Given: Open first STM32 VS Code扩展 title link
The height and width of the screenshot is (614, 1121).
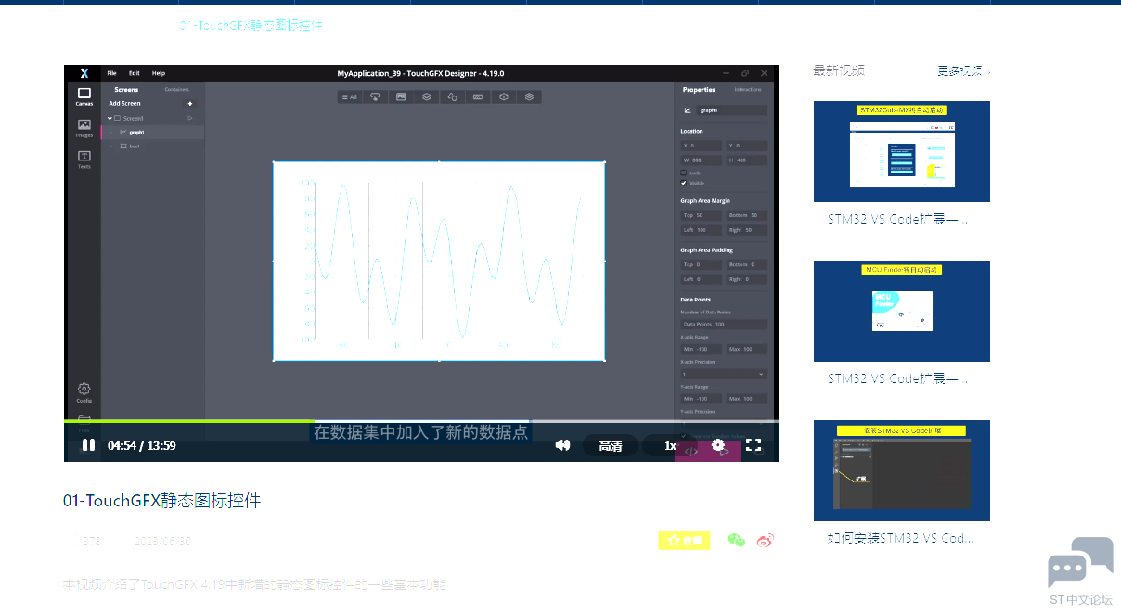Looking at the screenshot, I should click(x=898, y=220).
